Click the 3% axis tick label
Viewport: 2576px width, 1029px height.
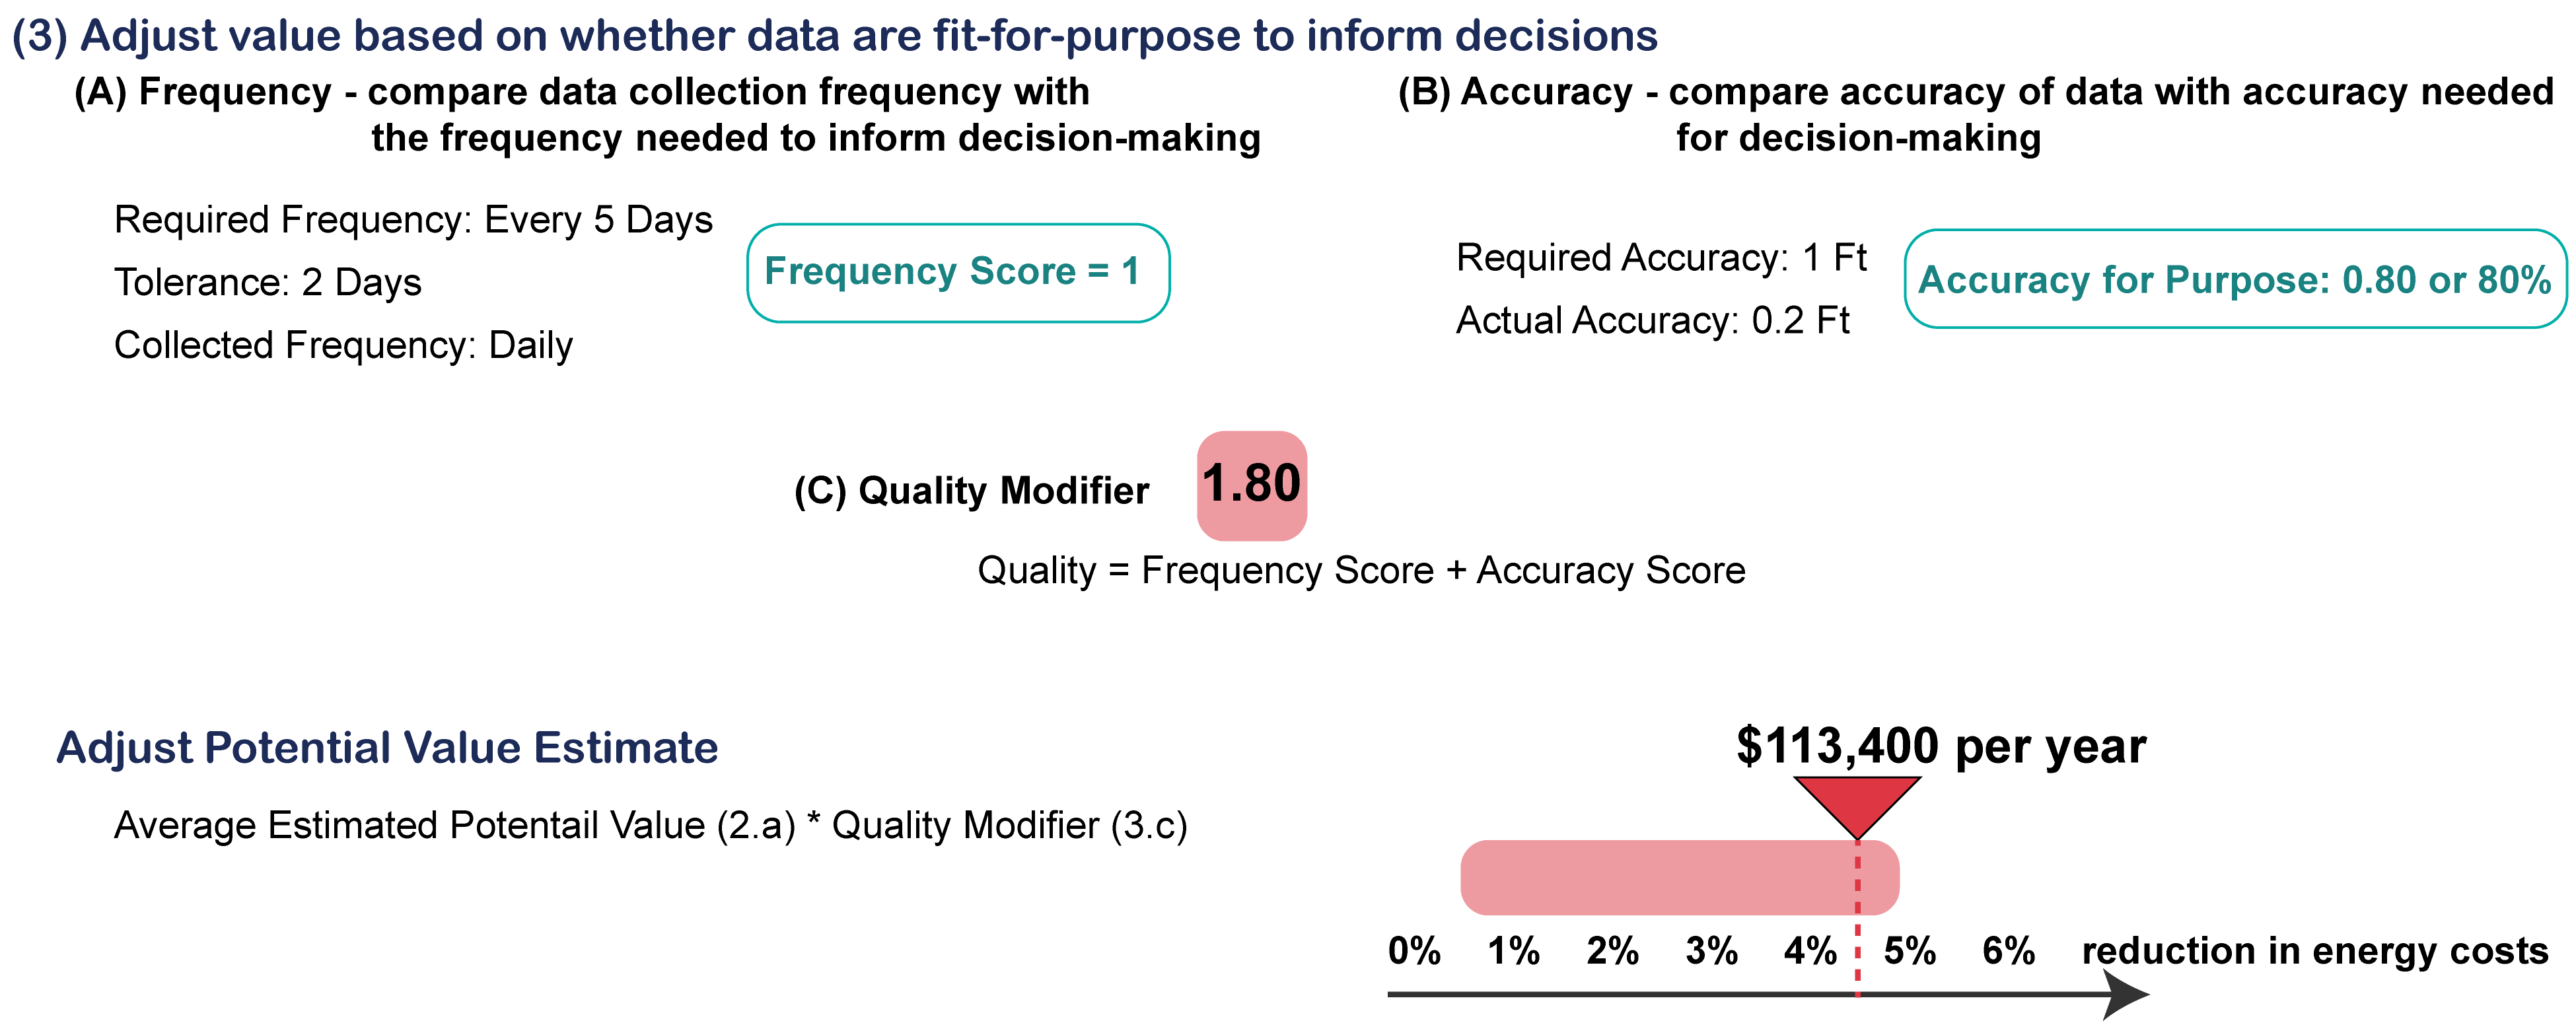[1712, 950]
